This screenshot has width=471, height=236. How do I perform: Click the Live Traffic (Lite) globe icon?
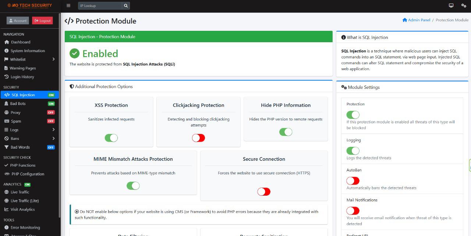6,201
